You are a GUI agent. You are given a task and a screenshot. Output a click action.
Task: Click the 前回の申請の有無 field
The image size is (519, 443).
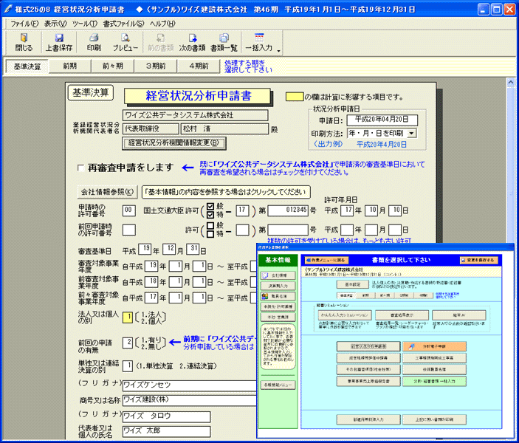[x=128, y=343]
